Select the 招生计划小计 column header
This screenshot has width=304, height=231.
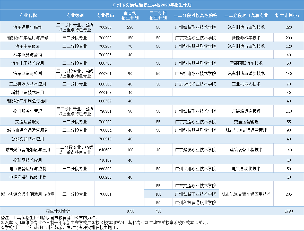coord(288,15)
